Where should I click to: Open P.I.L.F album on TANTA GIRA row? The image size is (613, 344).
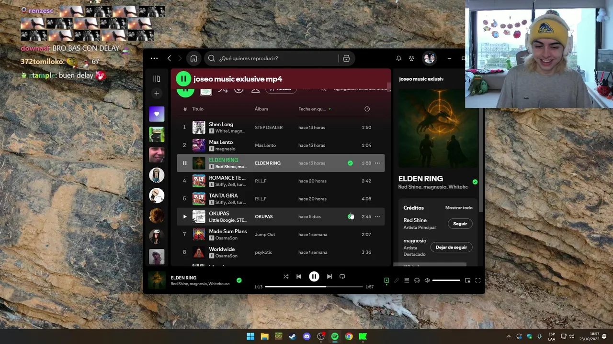[x=261, y=199]
